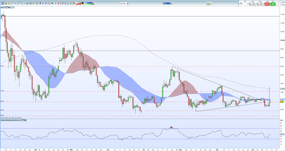Open RSI indicator settings wrench
Viewport: 285px width, 151px height.
point(21,120)
